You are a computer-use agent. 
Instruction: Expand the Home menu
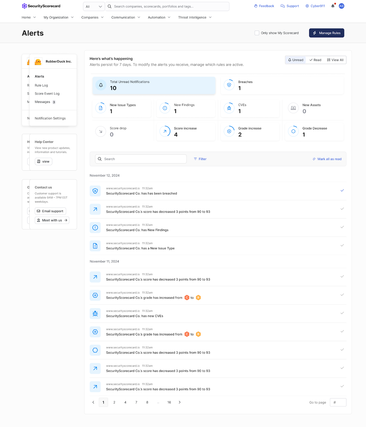click(x=29, y=17)
